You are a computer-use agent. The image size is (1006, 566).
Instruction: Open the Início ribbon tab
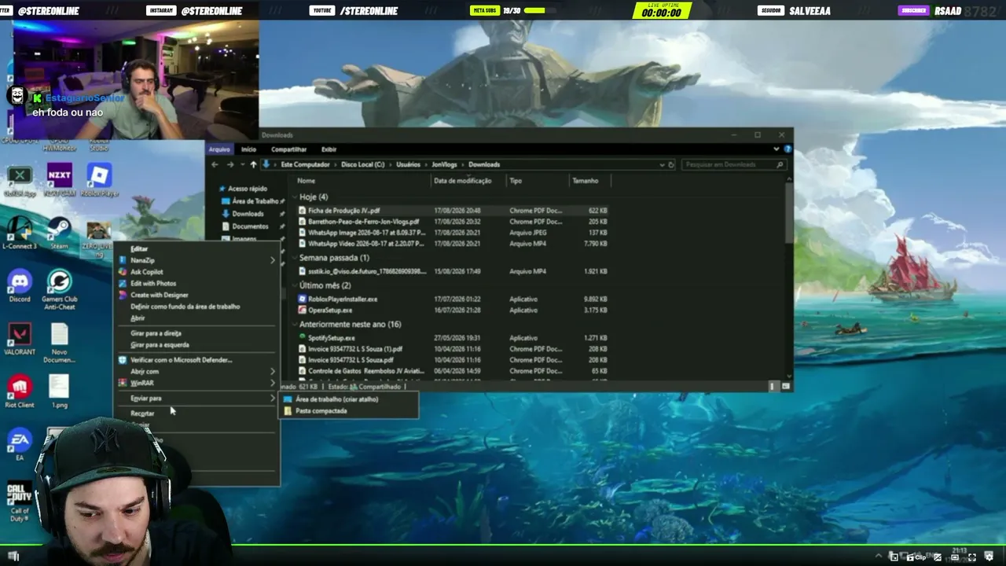coord(248,149)
